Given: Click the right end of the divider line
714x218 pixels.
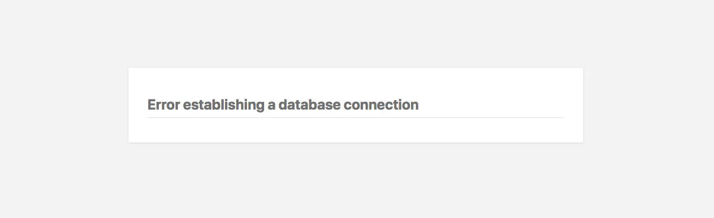Looking at the screenshot, I should pyautogui.click(x=560, y=117).
